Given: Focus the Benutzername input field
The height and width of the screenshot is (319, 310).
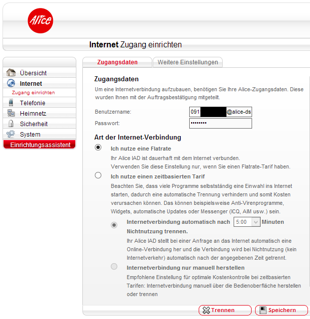Looking at the screenshot, I should click(221, 112).
